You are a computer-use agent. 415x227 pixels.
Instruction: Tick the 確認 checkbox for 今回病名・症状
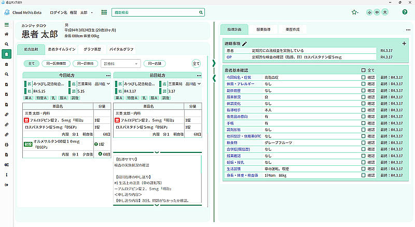tap(363, 77)
